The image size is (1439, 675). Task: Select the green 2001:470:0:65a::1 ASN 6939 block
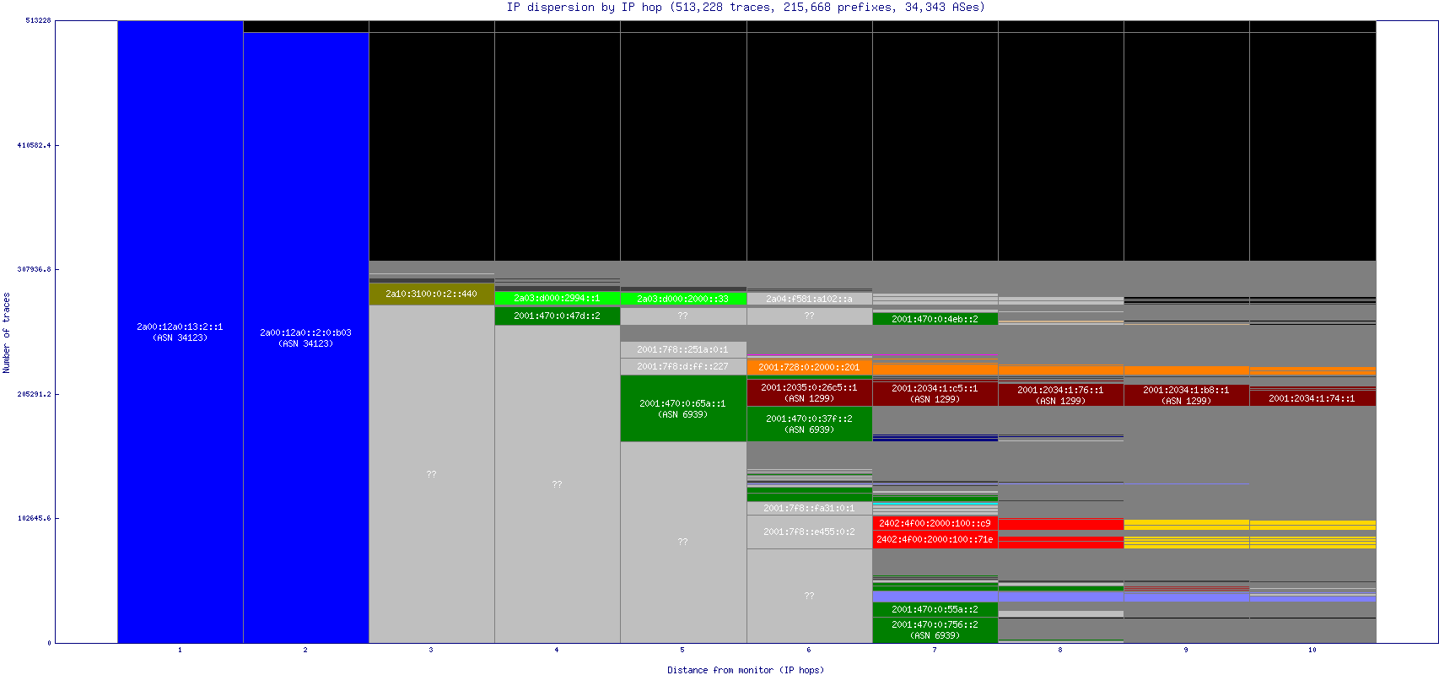[x=682, y=408]
